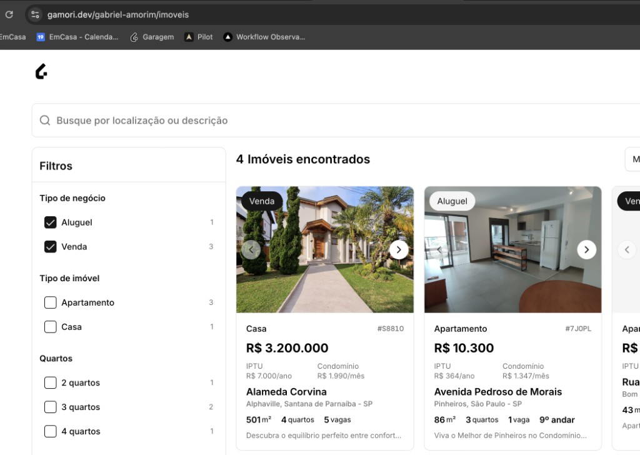Image resolution: width=640 pixels, height=455 pixels.
Task: Click the IPTU R$ 7.000/ano value
Action: click(x=269, y=376)
